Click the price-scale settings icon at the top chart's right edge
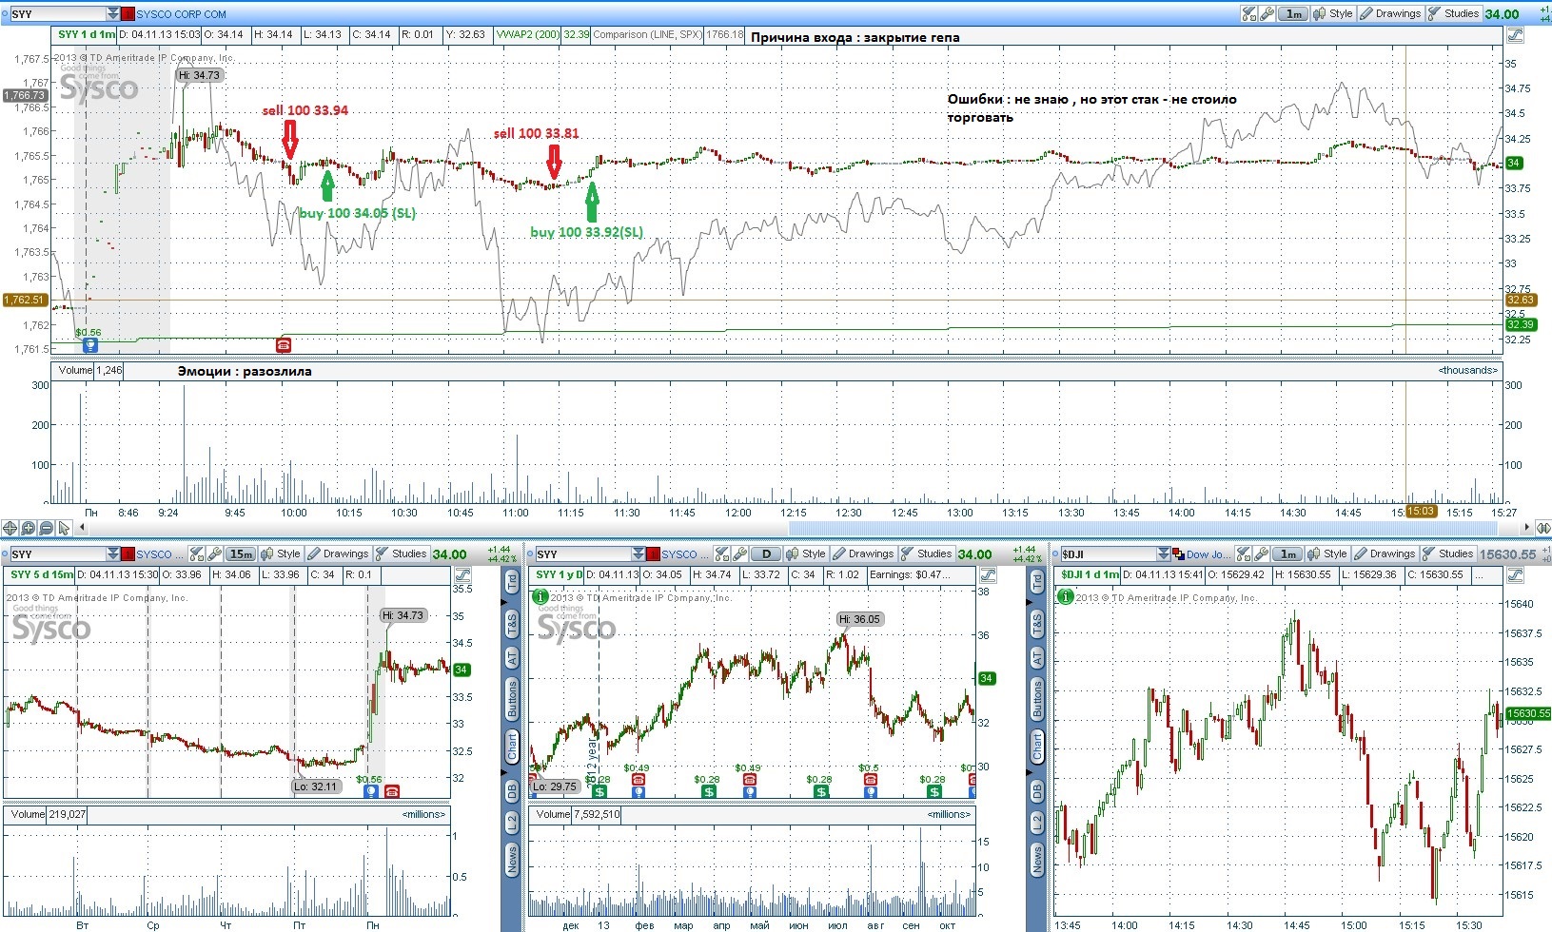The image size is (1552, 932). pos(1515,35)
